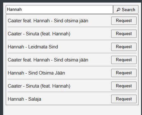The image size is (142, 115).
Task: Select the second Caater feat. Hannah result title
Action: 48,60
